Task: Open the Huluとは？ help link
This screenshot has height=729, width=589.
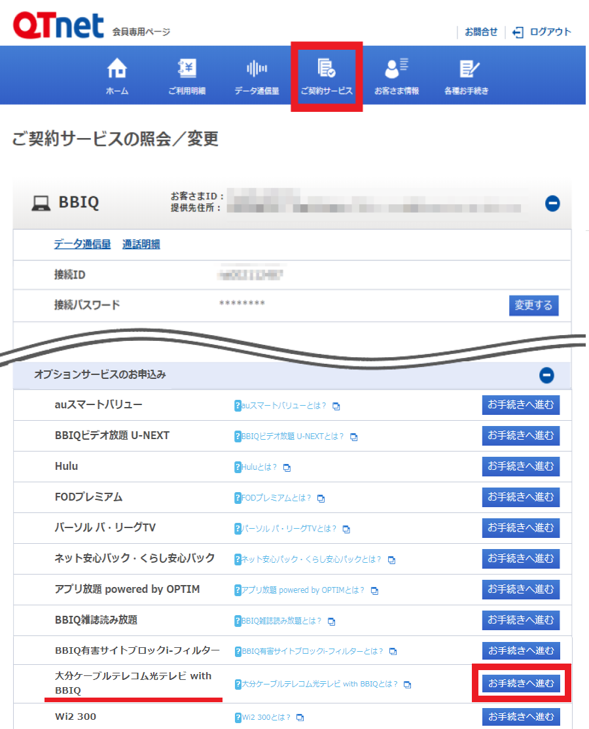Action: (259, 468)
